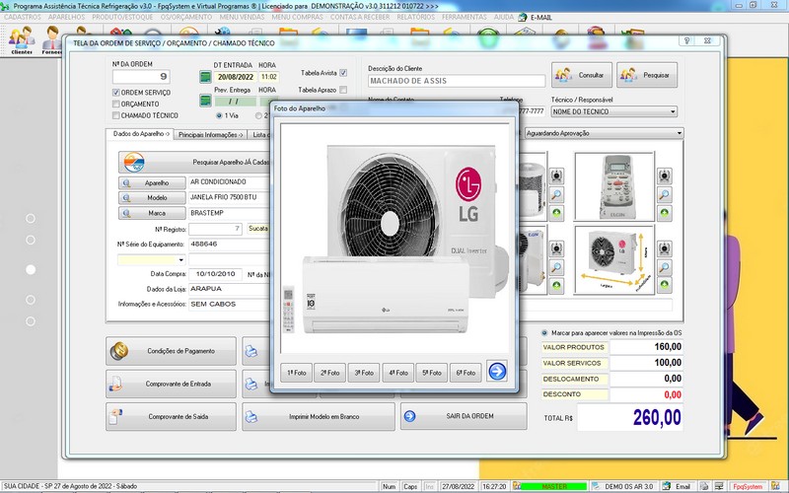Click green plus left of LG dimensions photo
The image size is (789, 493).
pyautogui.click(x=556, y=285)
